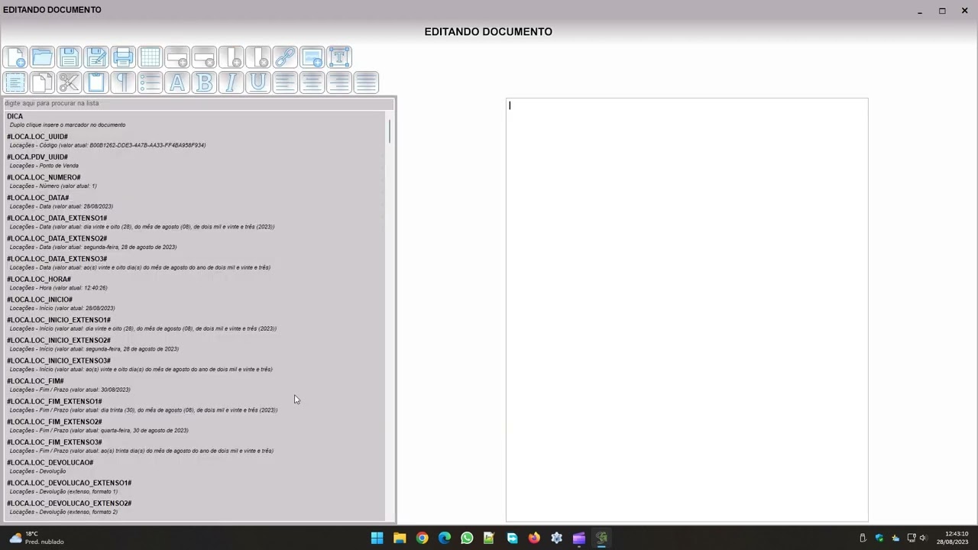Create a new document with the toolbar icon
Screen dimensions: 978x550
click(x=15, y=57)
